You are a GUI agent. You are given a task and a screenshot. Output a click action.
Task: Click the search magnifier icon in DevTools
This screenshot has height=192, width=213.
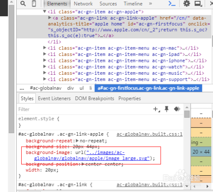click(x=23, y=4)
